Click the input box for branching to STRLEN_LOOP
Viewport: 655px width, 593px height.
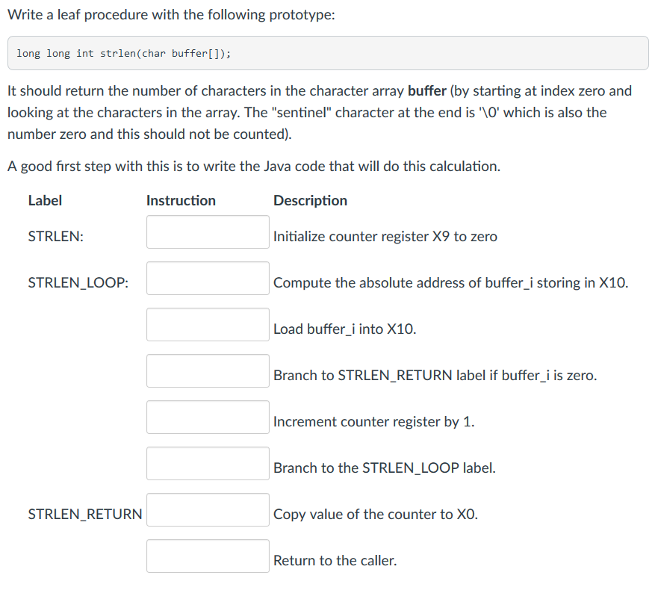click(x=208, y=464)
